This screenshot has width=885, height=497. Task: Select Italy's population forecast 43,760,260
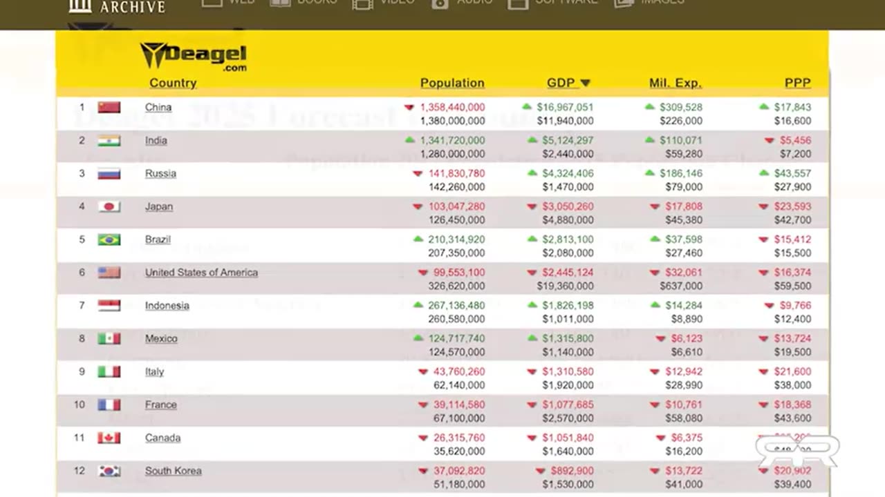459,371
